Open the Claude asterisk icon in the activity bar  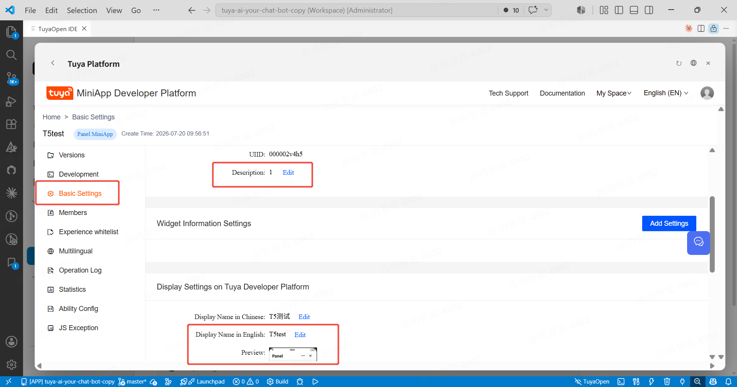tap(12, 193)
